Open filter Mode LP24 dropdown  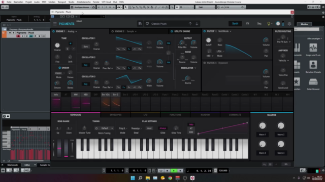pyautogui.click(x=220, y=51)
